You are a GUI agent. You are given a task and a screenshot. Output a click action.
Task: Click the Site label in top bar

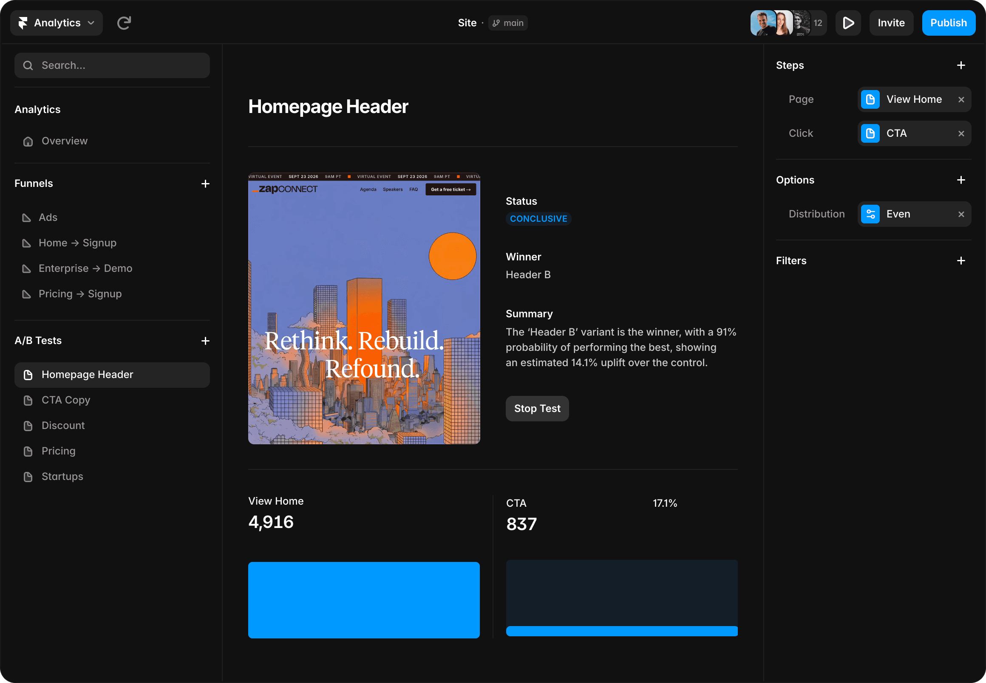467,23
